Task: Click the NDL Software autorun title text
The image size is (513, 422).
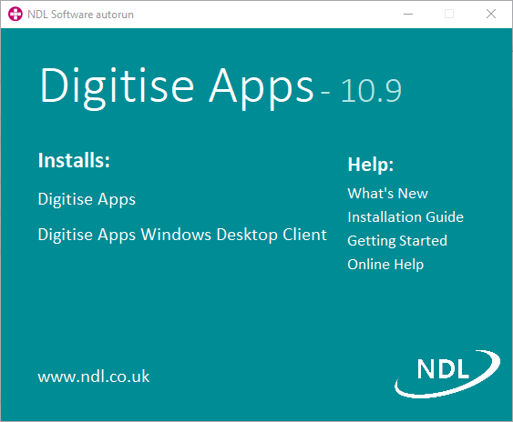Action: [80, 15]
